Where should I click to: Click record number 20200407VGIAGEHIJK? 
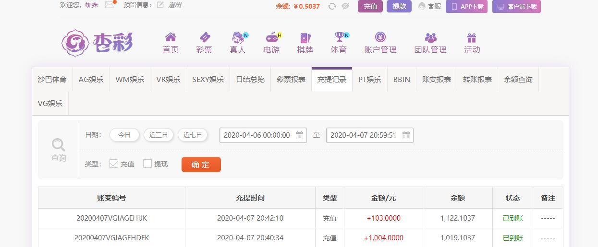coord(111,218)
